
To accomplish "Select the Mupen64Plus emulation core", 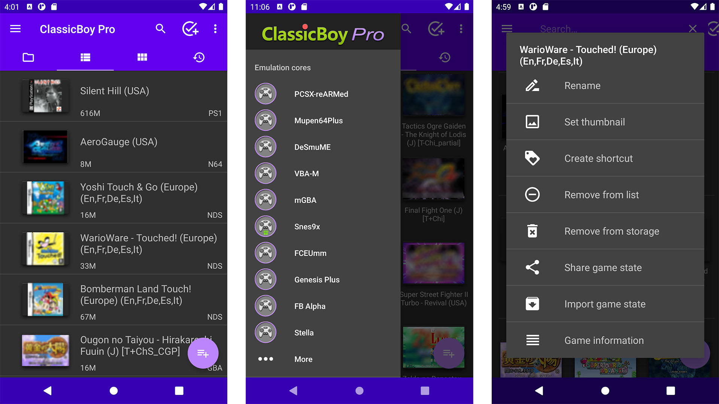I will 319,120.
